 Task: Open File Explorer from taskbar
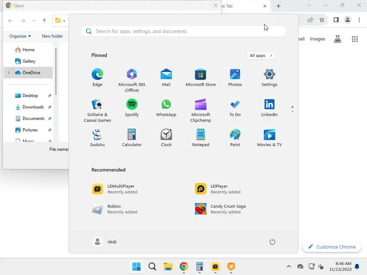coord(168,266)
